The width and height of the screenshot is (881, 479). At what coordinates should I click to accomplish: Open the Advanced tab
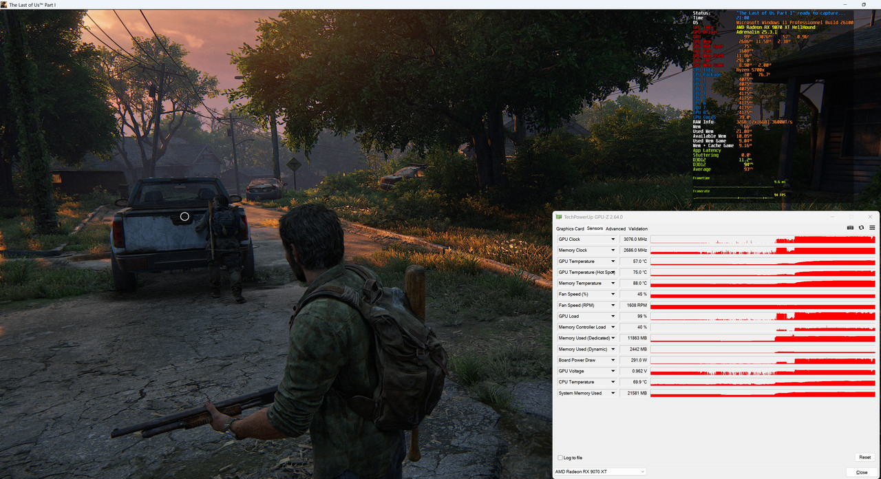pos(615,228)
